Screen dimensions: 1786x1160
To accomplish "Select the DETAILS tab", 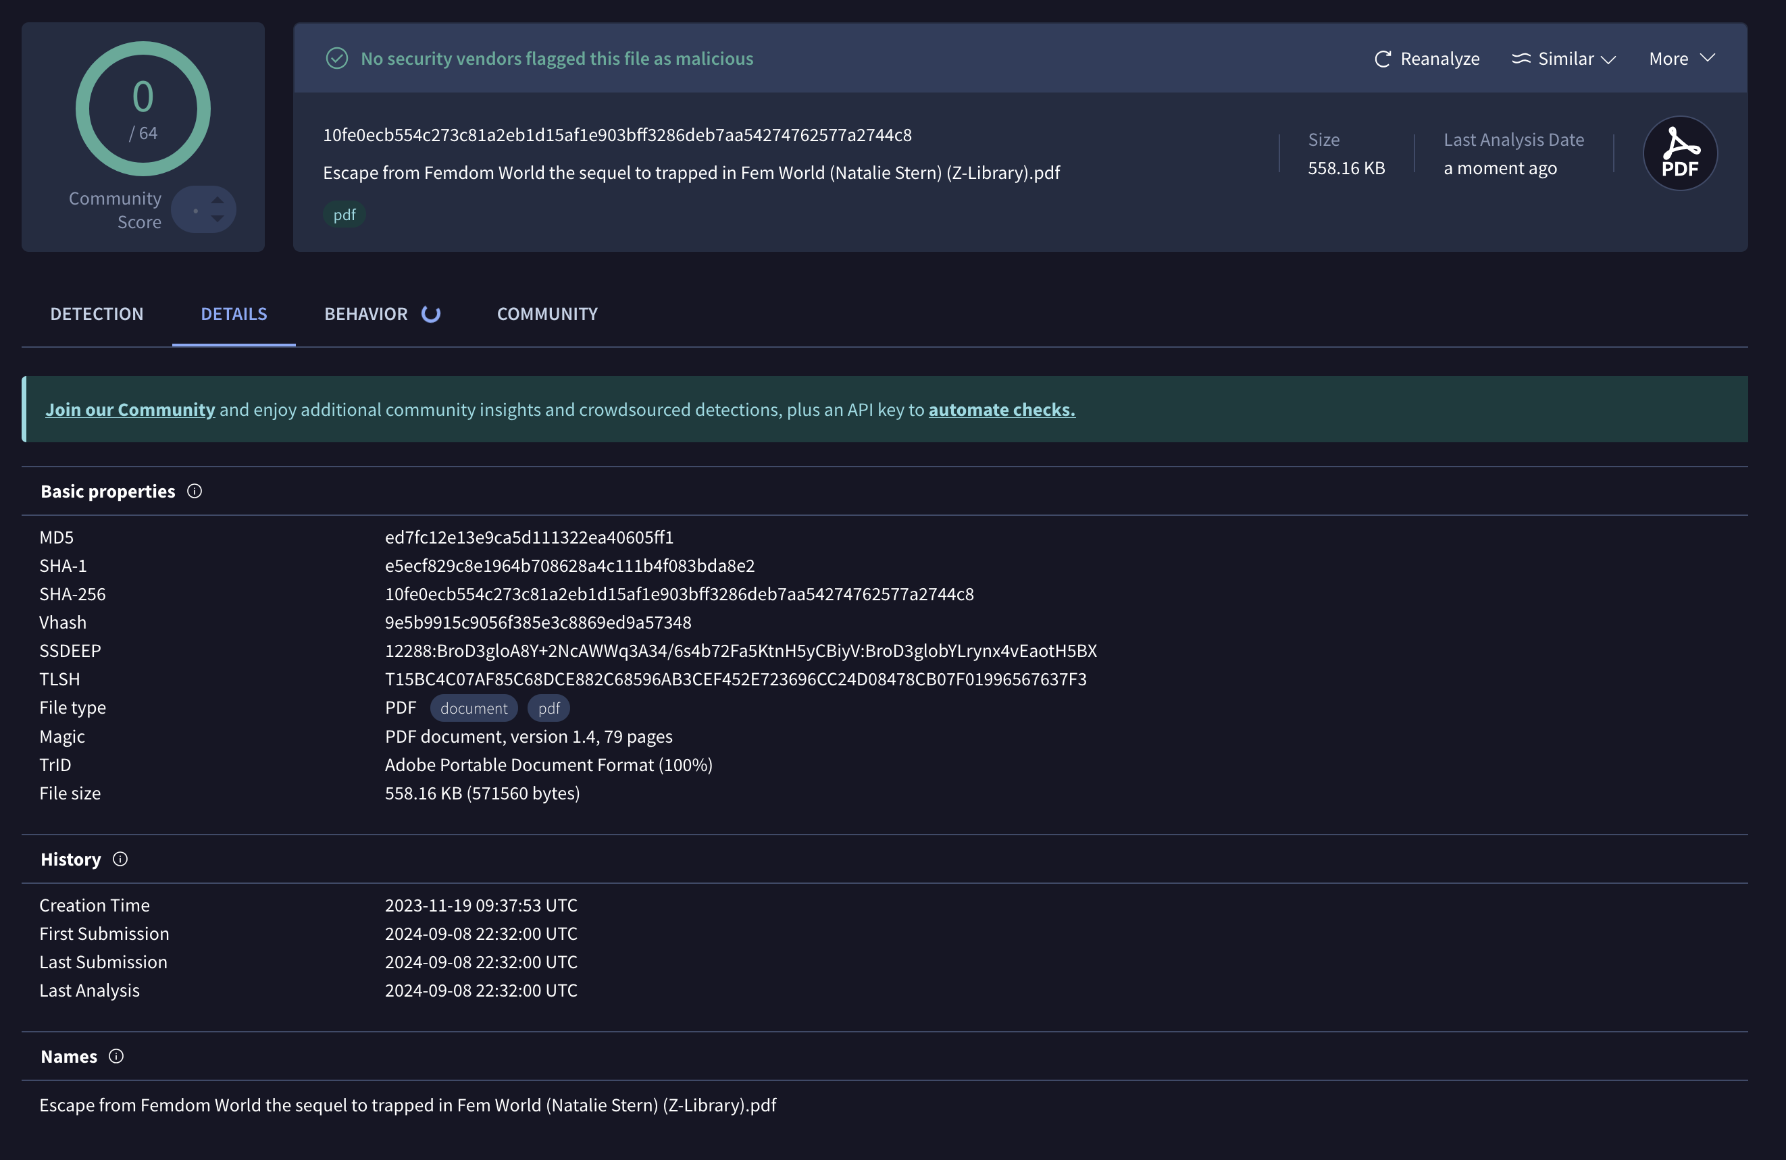I will click(234, 314).
